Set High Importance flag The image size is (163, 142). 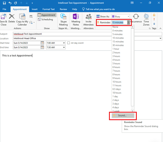[x=154, y=19]
